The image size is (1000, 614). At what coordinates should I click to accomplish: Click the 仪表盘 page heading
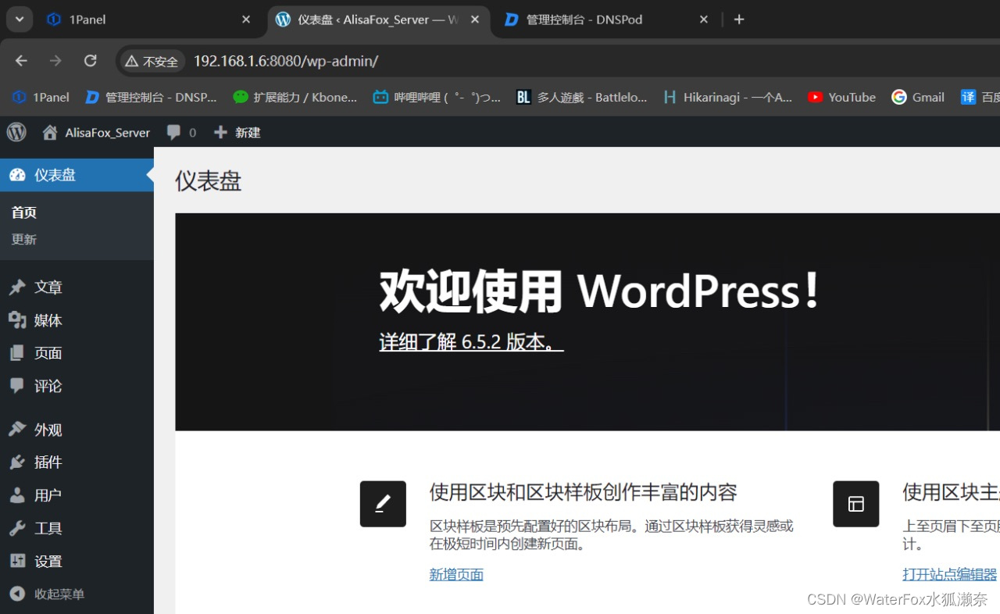tap(208, 181)
